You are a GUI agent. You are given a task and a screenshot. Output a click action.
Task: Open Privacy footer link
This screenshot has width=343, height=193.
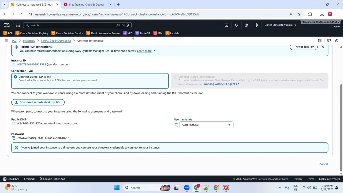[x=298, y=179]
